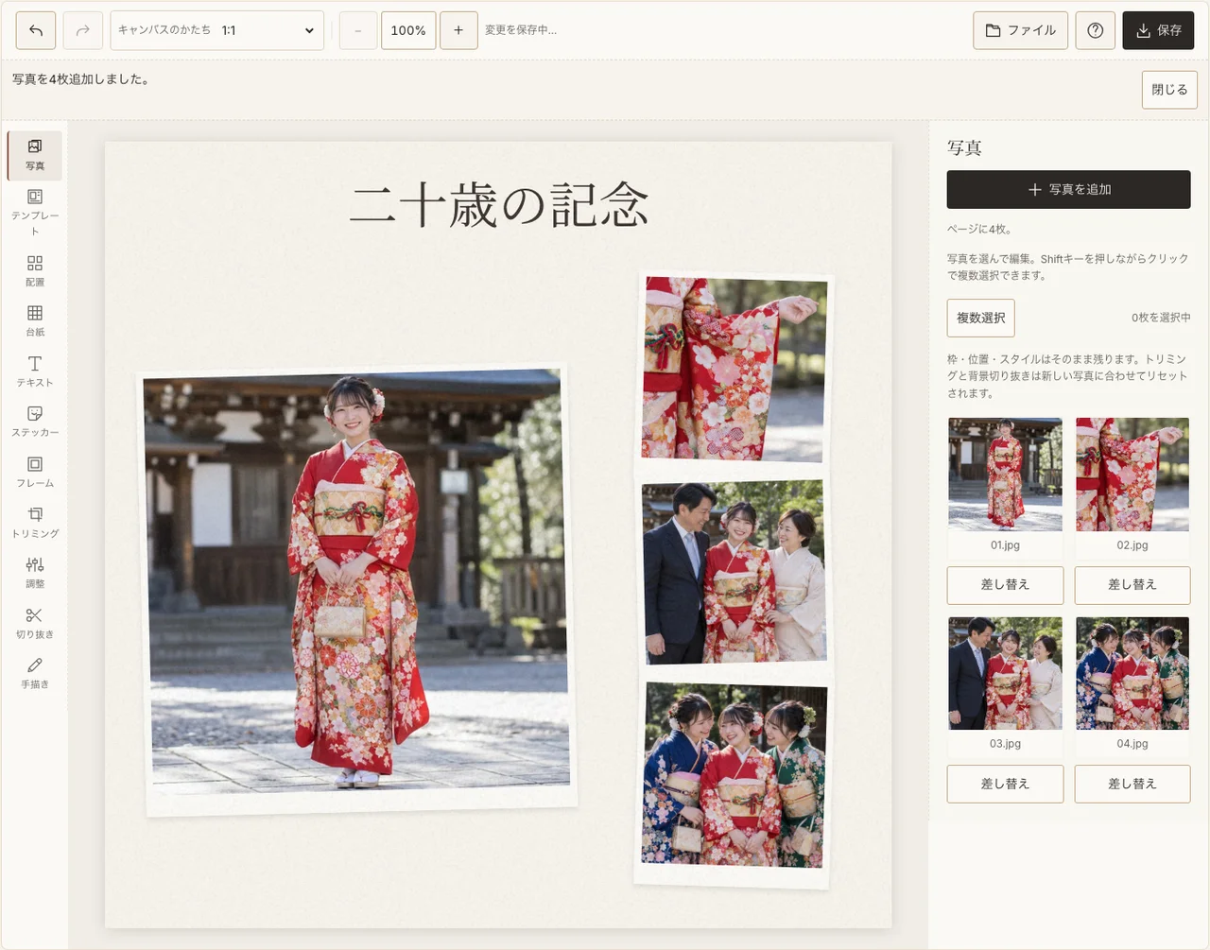Select the テキスト (Text) tool
Screen dimensions: 1210x950
[35, 371]
